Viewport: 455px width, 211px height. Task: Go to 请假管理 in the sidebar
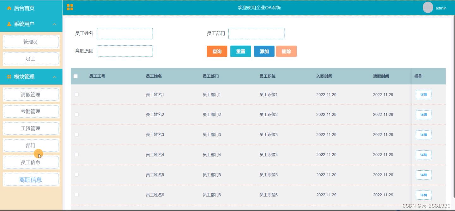[31, 94]
